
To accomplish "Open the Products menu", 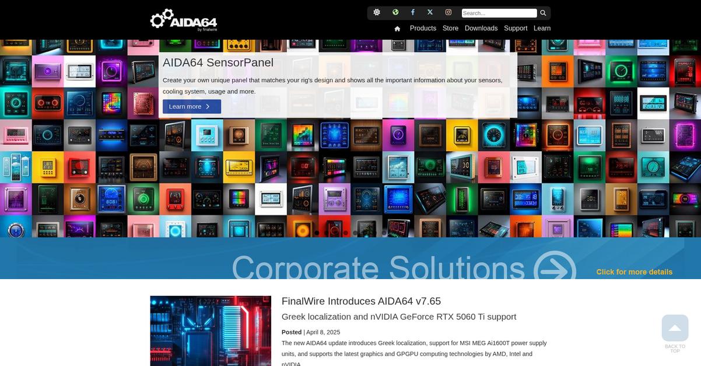I will click(x=423, y=28).
